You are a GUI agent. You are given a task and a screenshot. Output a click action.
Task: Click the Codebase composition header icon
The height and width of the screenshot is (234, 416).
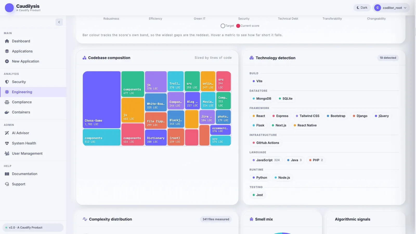point(84,58)
